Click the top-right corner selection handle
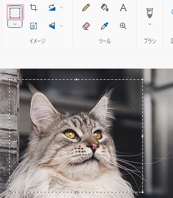Image resolution: width=173 pixels, height=198 pixels. tap(142, 79)
